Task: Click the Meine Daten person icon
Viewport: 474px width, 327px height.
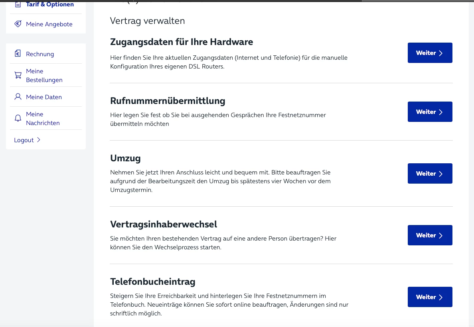Action: tap(18, 97)
